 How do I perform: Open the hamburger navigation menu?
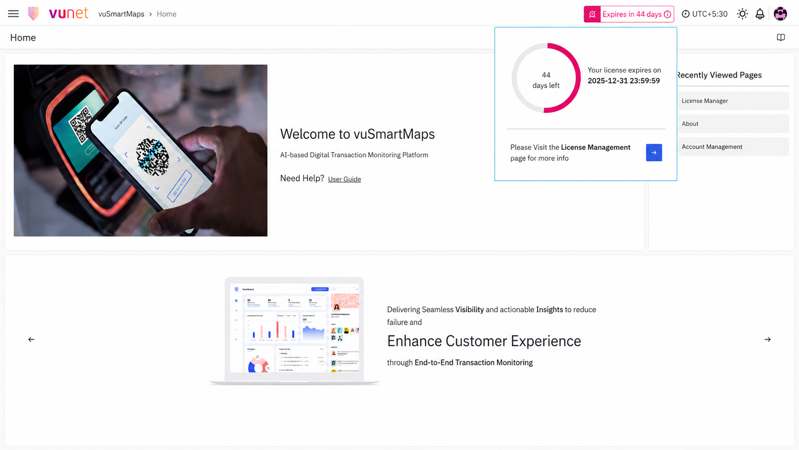coord(13,14)
